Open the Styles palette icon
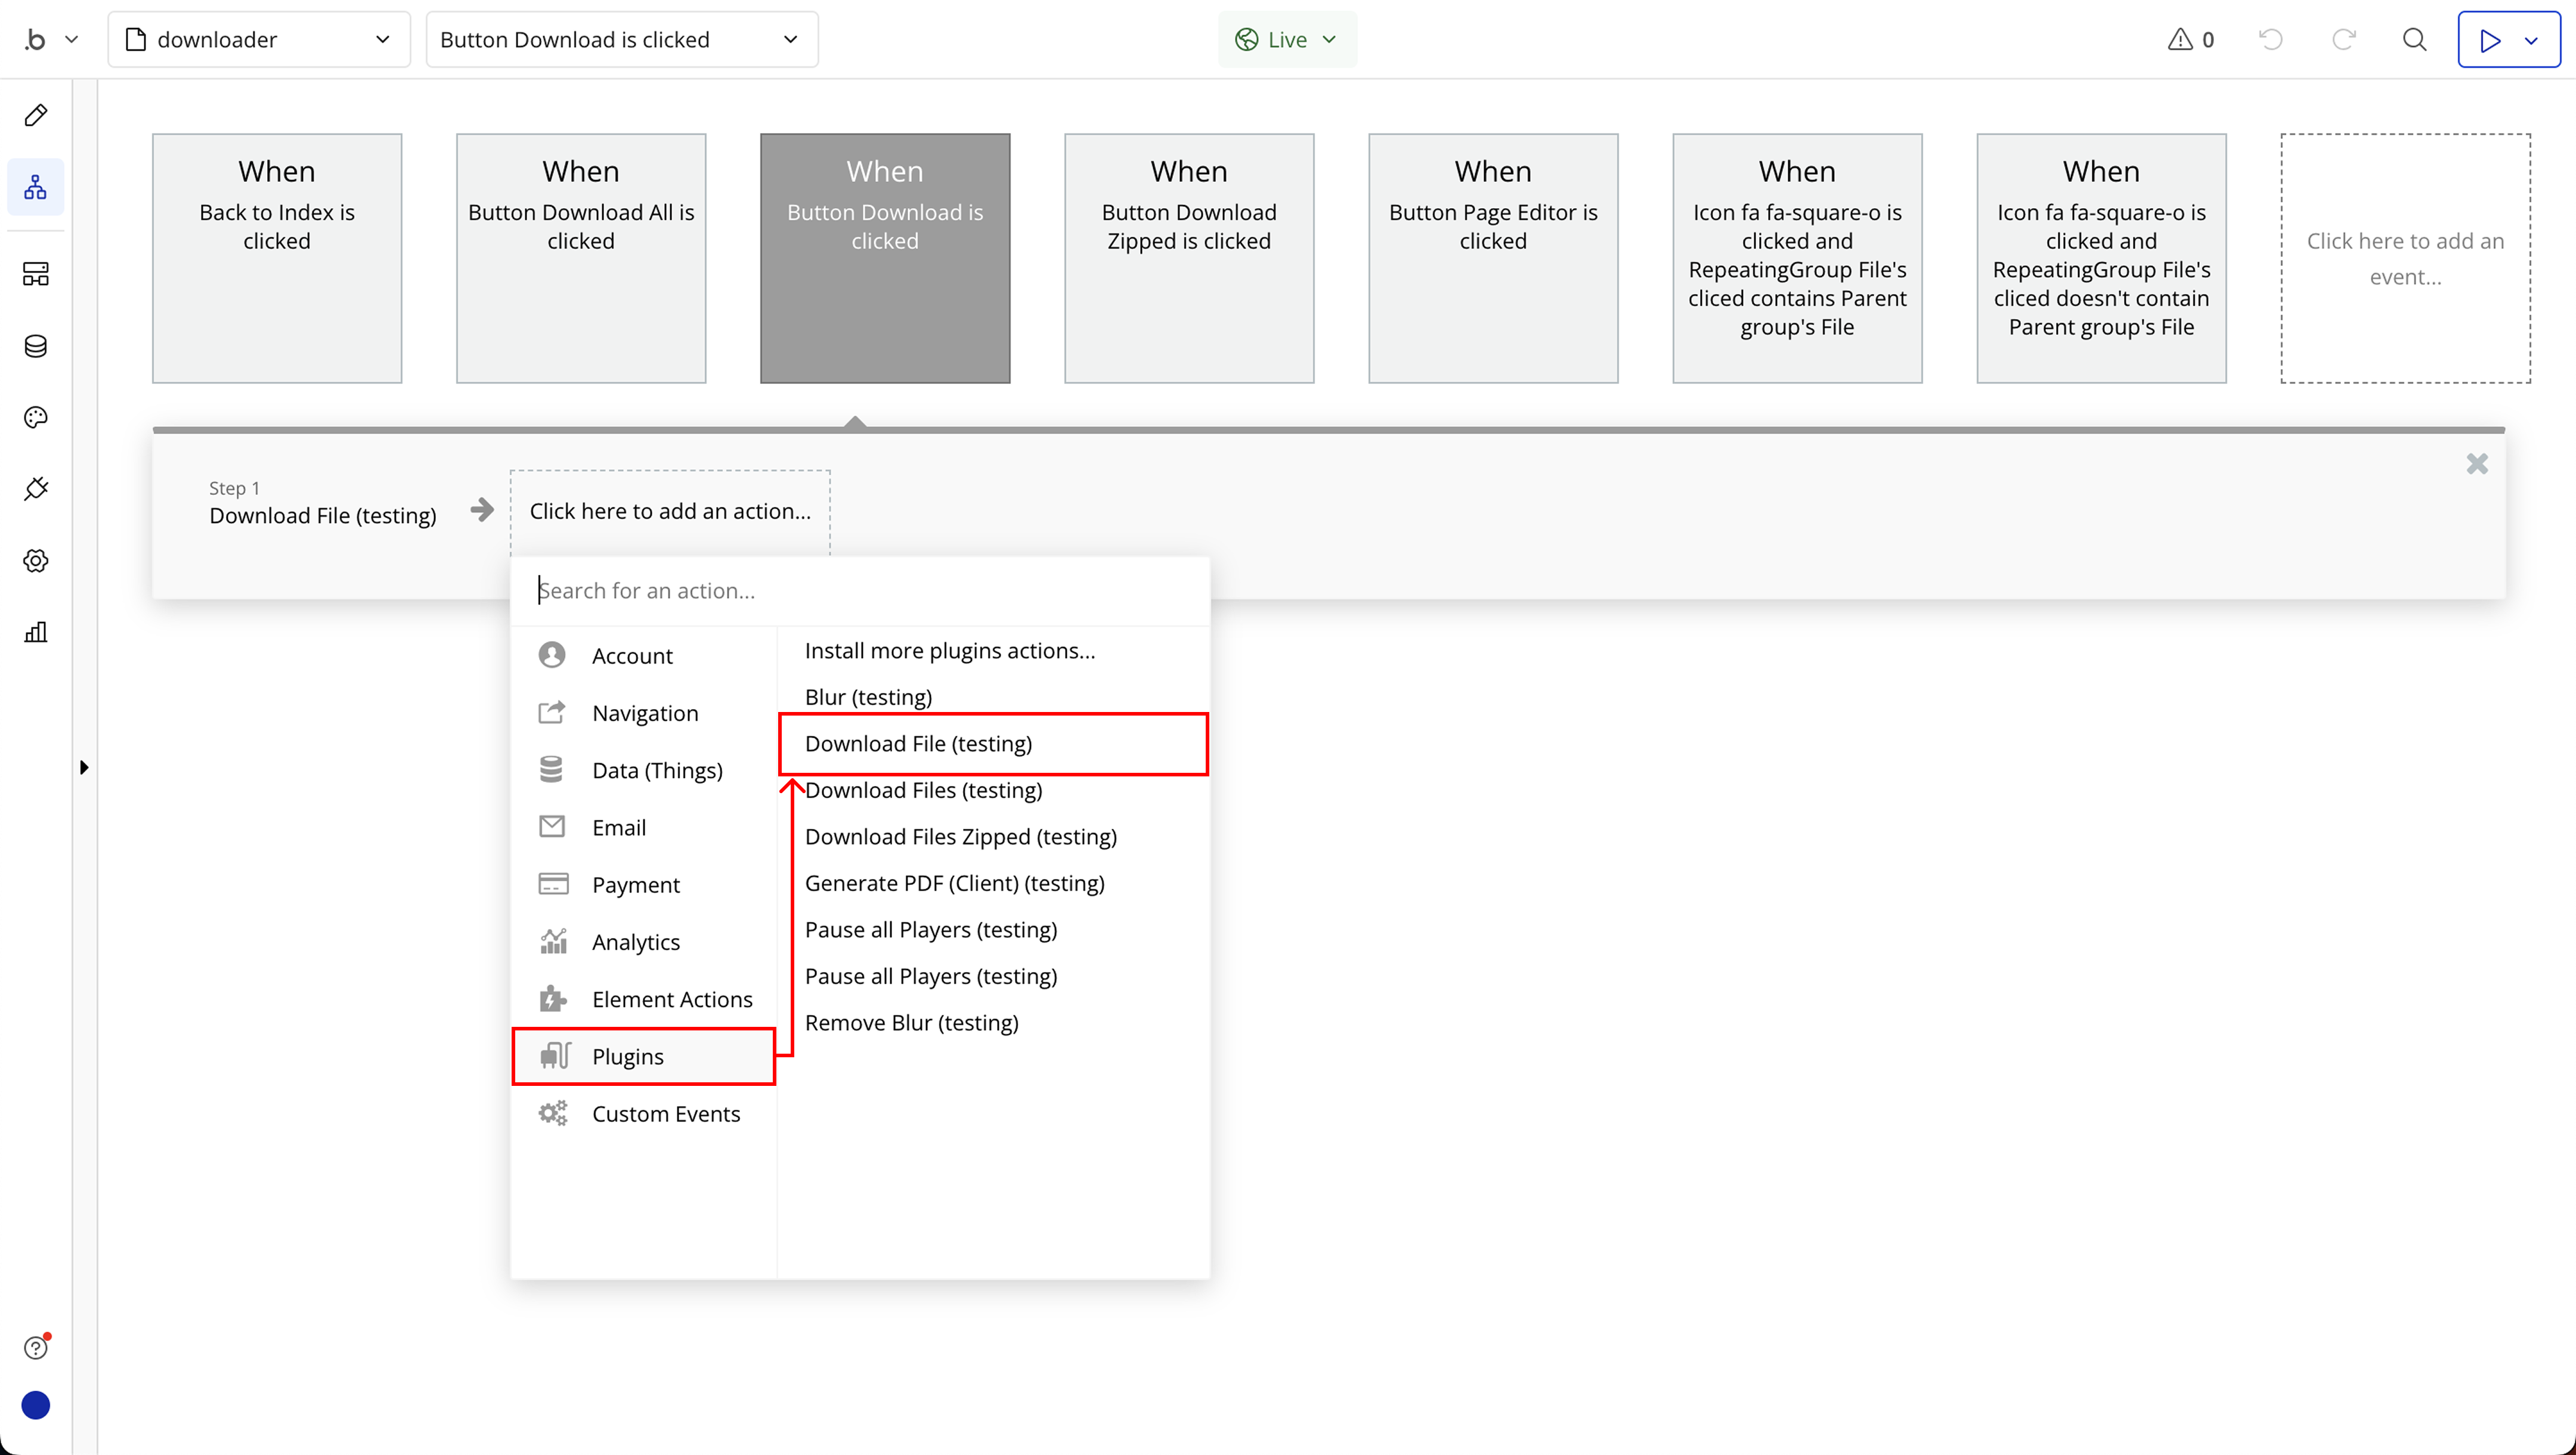The width and height of the screenshot is (2576, 1455). 36,418
